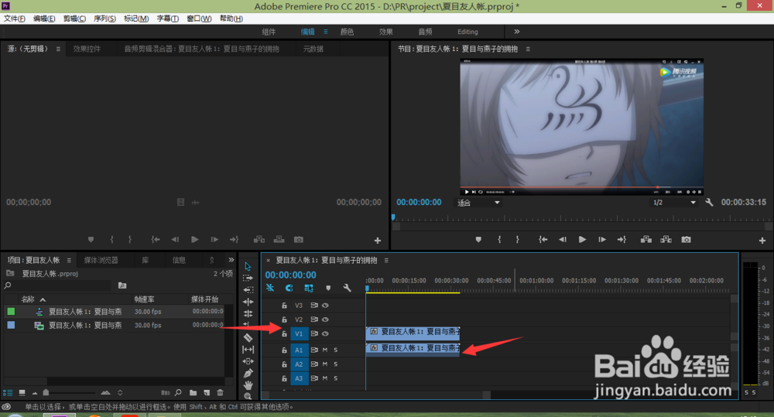The image size is (774, 417).
Task: Switch Project panel to icon view
Action: click(22, 393)
